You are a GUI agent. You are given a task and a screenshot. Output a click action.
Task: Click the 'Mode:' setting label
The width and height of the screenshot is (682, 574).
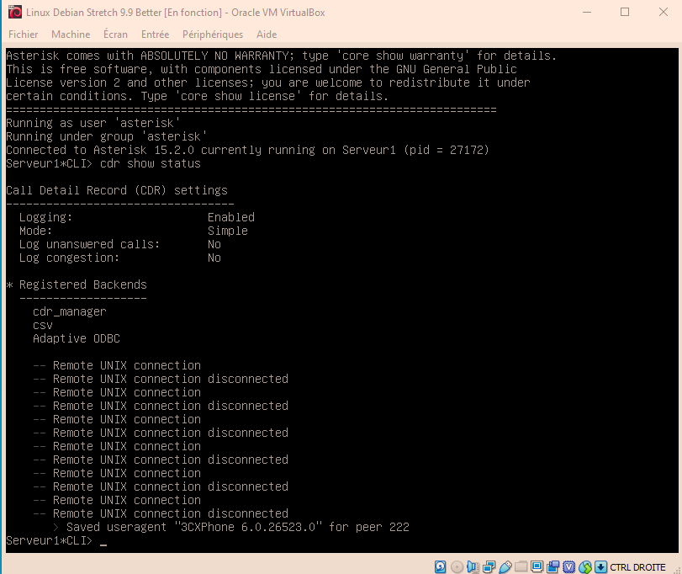(35, 231)
